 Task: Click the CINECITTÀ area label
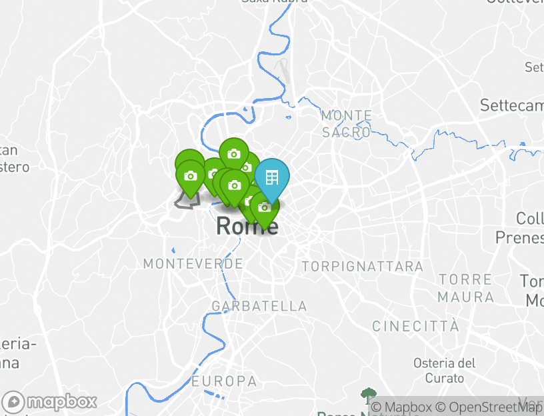pyautogui.click(x=415, y=326)
